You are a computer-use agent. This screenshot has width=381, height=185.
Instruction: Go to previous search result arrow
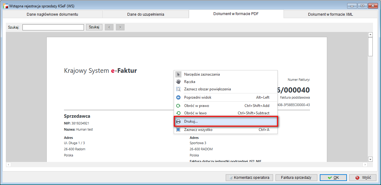(x=109, y=27)
